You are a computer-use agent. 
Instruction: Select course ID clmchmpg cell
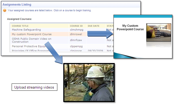coord(77,30)
